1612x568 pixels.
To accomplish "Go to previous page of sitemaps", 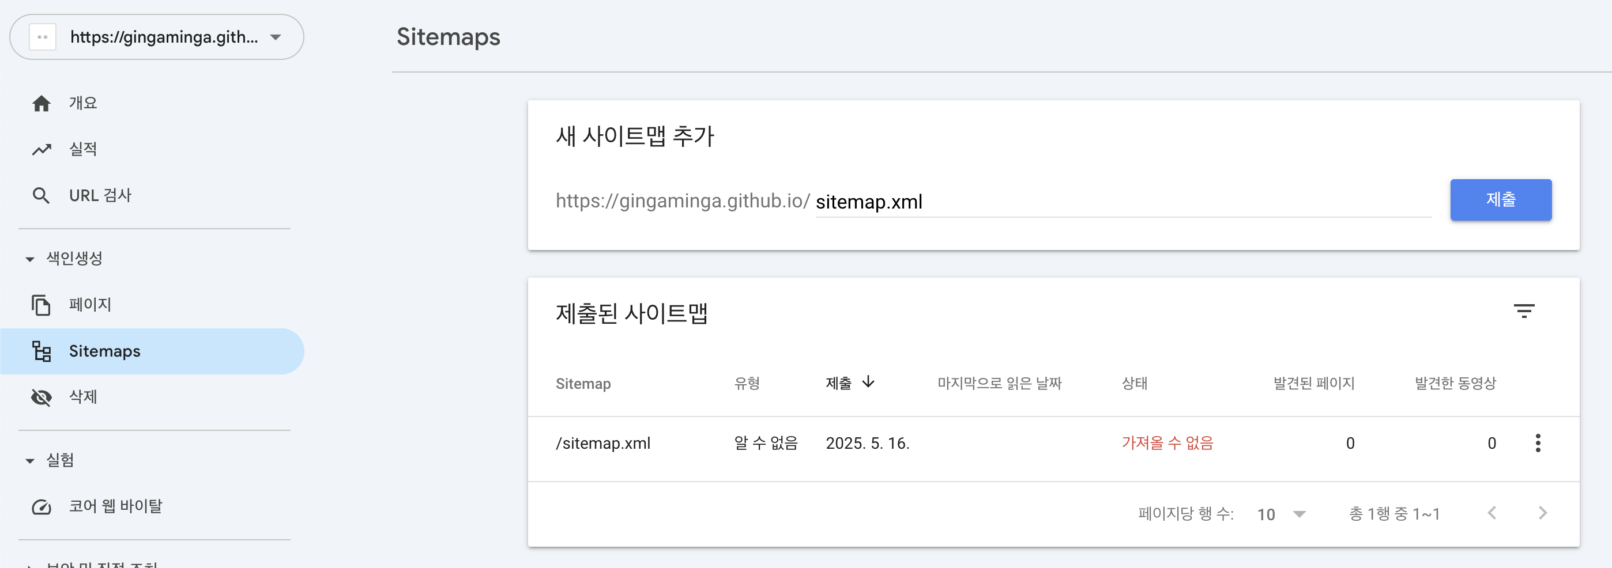I will (1493, 514).
